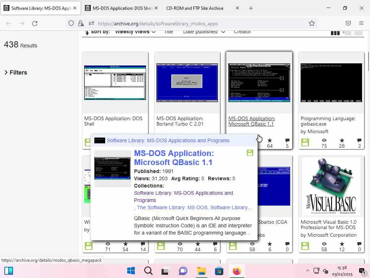The image size is (370, 278).
Task: Show hidden system tray icons chevron
Action: pos(307,271)
